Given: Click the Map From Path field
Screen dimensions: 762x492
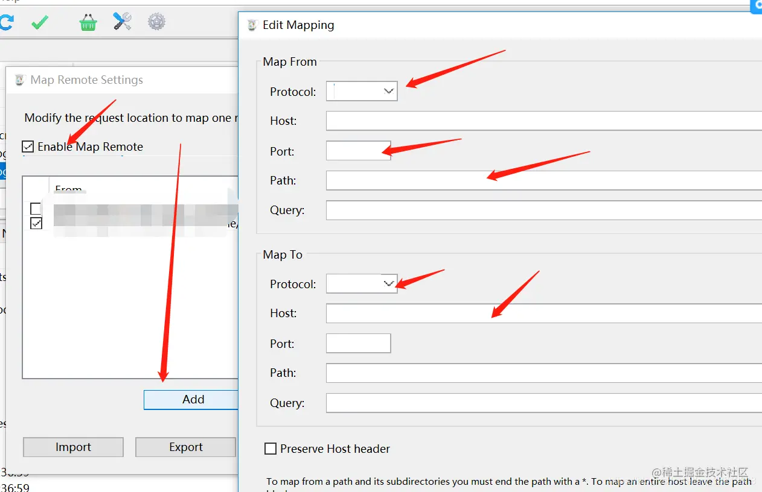Looking at the screenshot, I should [544, 180].
